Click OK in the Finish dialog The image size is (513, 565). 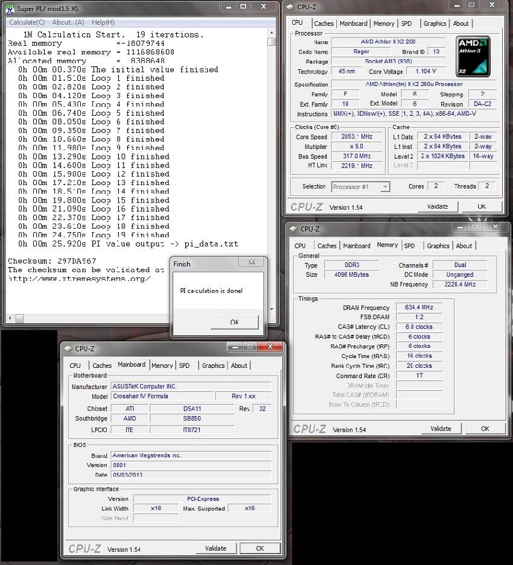click(x=235, y=322)
